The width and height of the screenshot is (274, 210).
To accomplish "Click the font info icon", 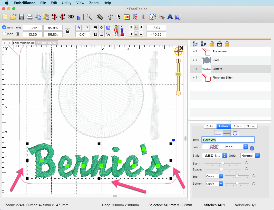I will pos(252,148).
